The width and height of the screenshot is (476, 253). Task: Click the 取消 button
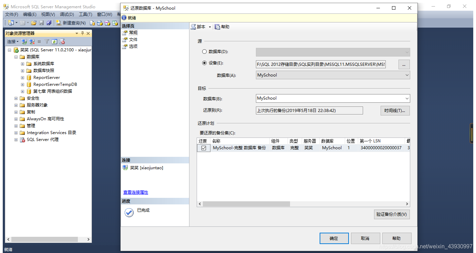[x=365, y=238]
